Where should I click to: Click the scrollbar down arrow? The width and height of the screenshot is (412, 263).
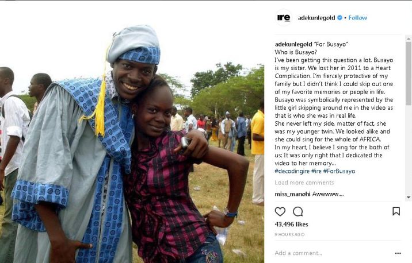tap(409, 197)
